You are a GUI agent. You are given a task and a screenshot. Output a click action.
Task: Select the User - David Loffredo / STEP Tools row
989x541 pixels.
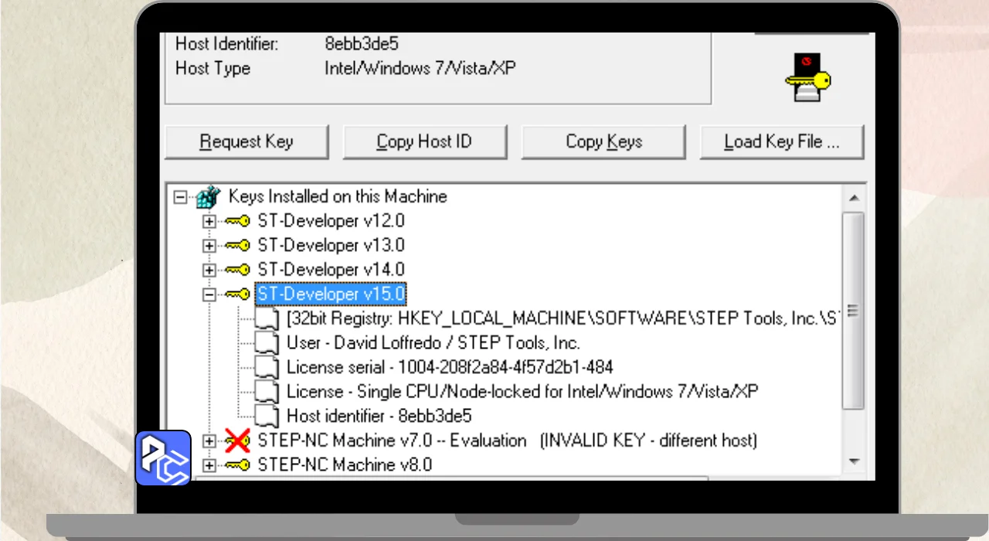433,342
